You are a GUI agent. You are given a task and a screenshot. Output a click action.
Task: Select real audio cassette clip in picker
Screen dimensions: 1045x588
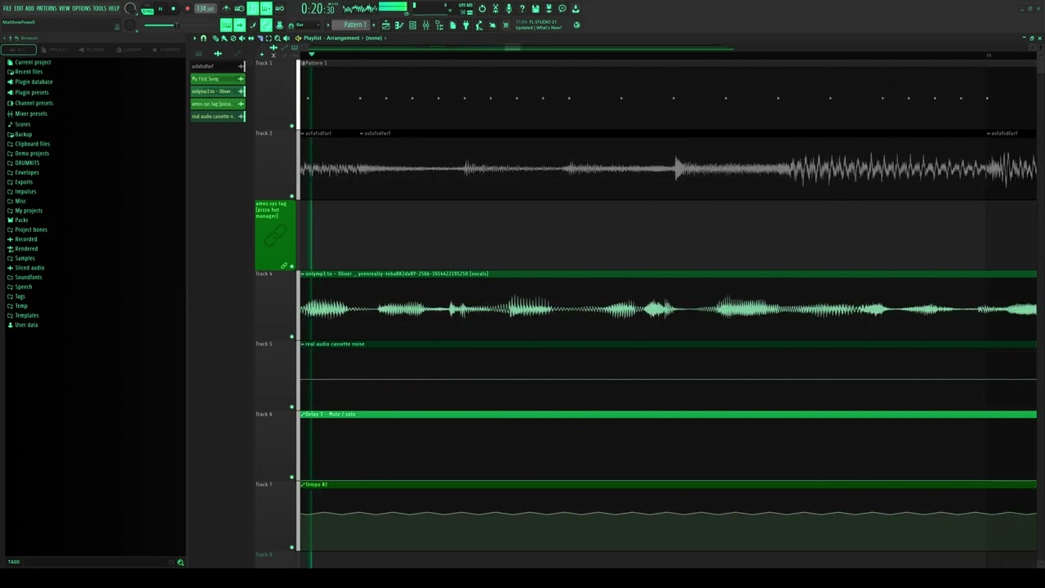(x=217, y=117)
